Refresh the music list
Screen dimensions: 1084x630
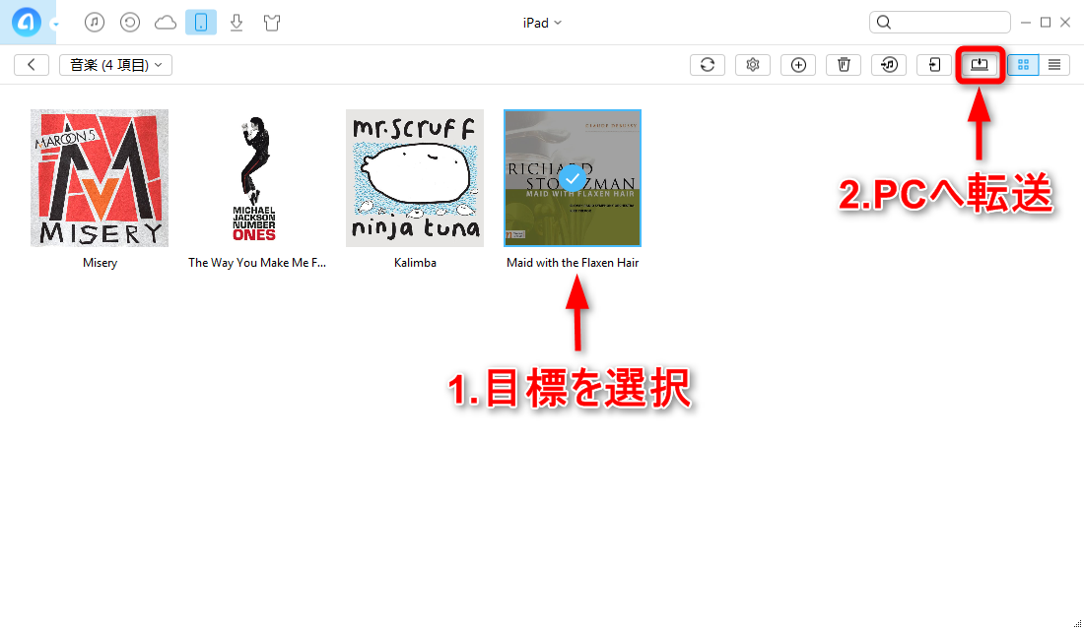[708, 64]
